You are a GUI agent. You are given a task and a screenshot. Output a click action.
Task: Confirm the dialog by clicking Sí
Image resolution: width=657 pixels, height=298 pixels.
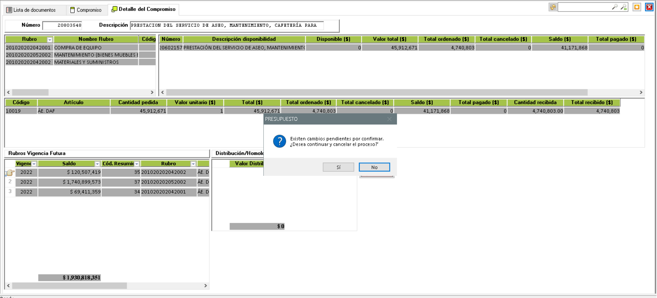click(338, 167)
